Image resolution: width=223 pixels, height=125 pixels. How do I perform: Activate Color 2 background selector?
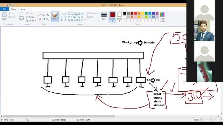tap(119, 17)
